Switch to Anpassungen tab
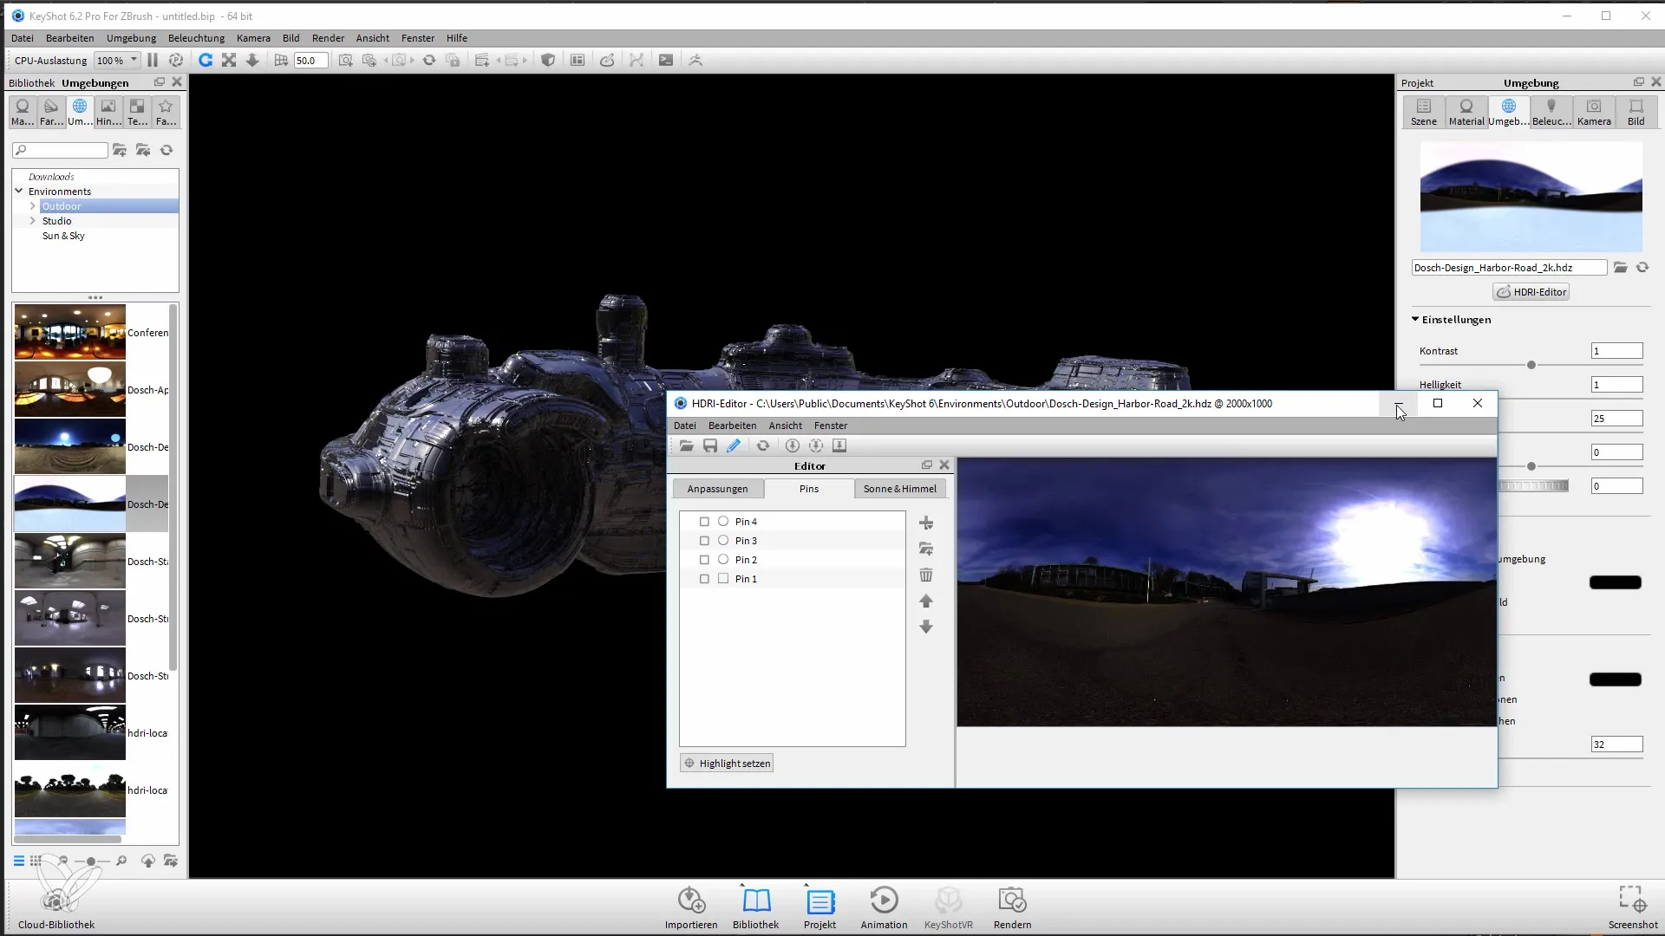The image size is (1665, 936). click(x=718, y=489)
